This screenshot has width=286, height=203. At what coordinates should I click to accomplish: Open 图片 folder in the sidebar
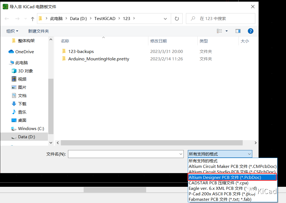pos(22,88)
